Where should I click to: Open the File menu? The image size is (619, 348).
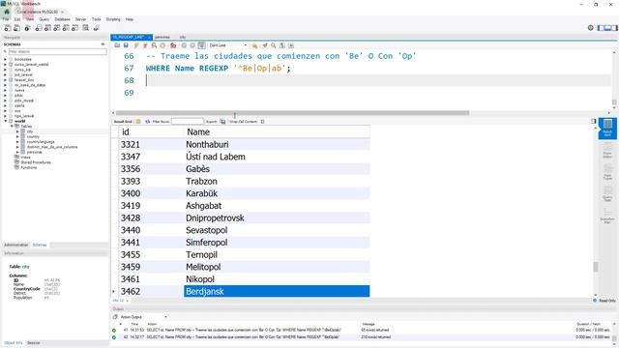coord(6,19)
